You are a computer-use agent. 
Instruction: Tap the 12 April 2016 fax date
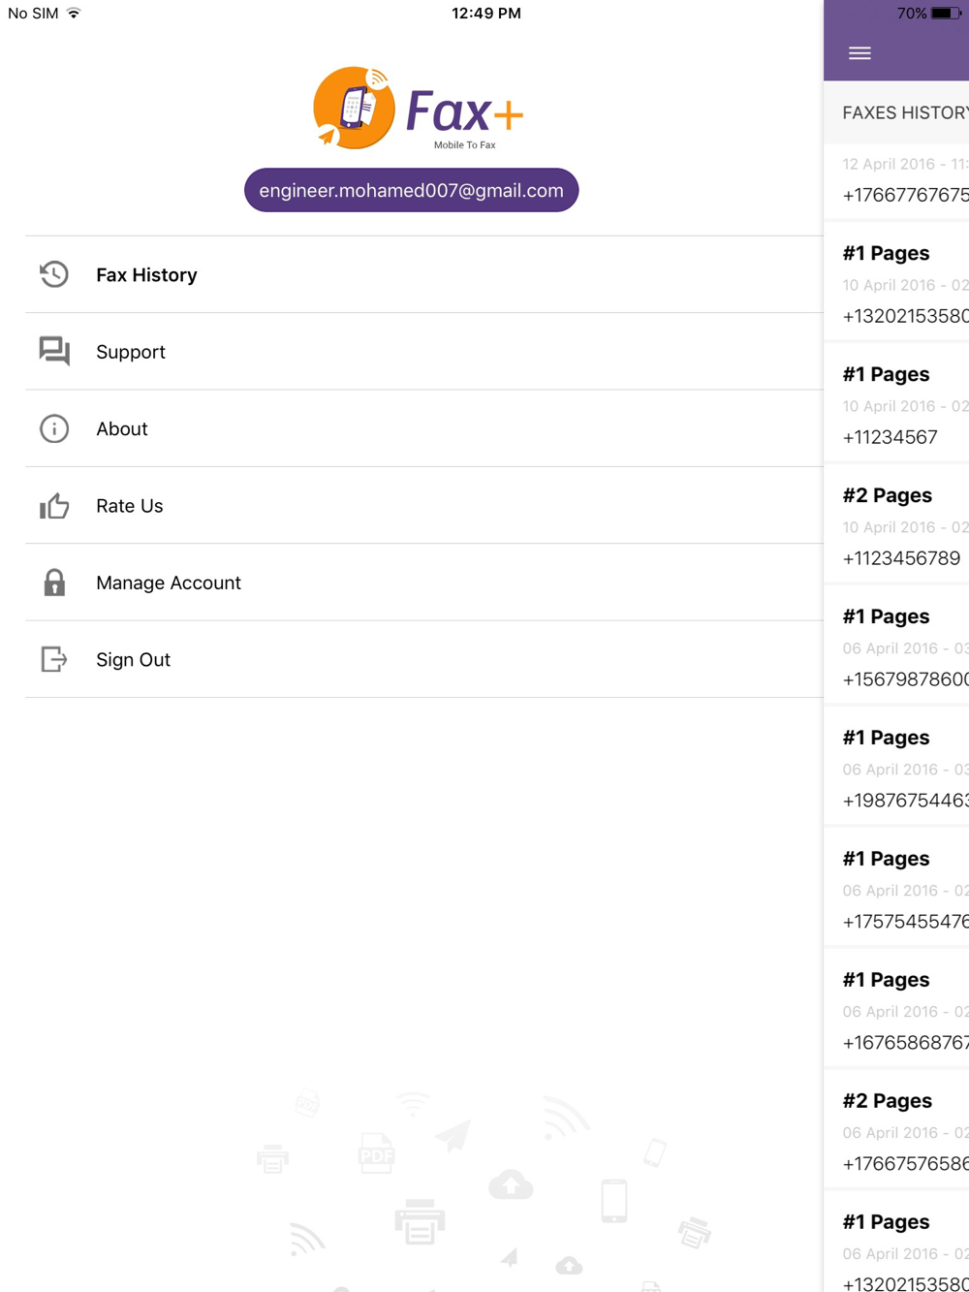click(x=905, y=164)
